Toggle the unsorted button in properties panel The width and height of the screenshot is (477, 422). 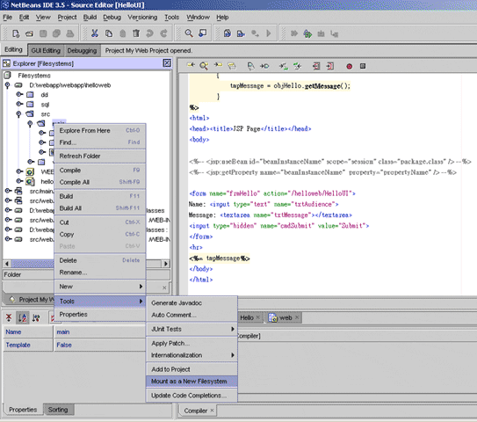pos(9,318)
